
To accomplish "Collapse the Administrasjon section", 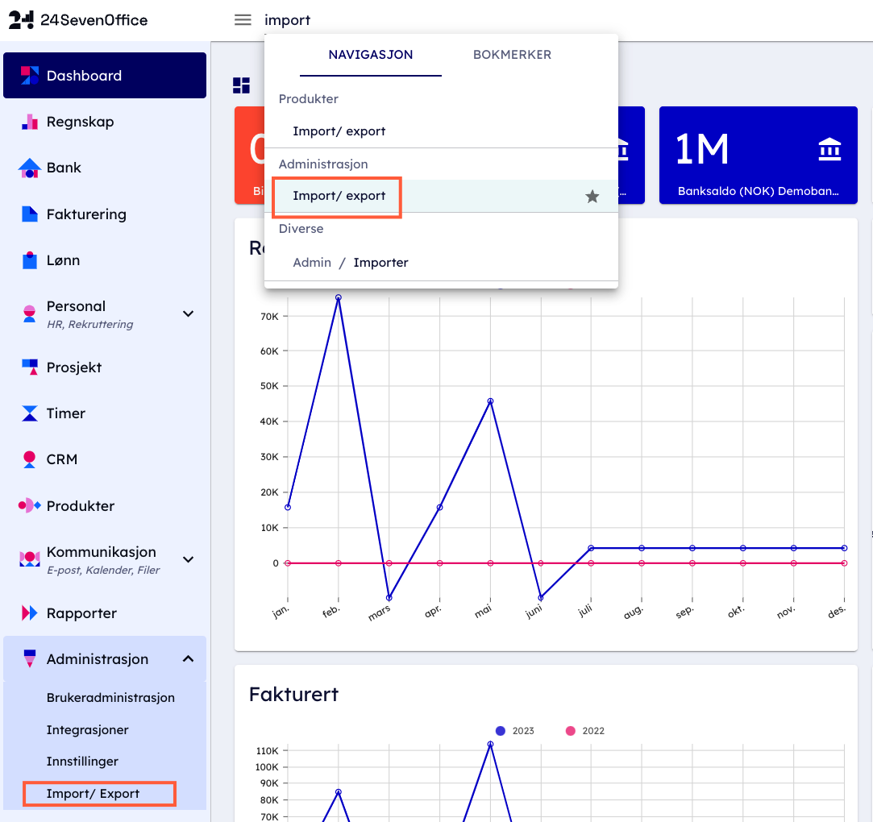I will click(x=189, y=659).
